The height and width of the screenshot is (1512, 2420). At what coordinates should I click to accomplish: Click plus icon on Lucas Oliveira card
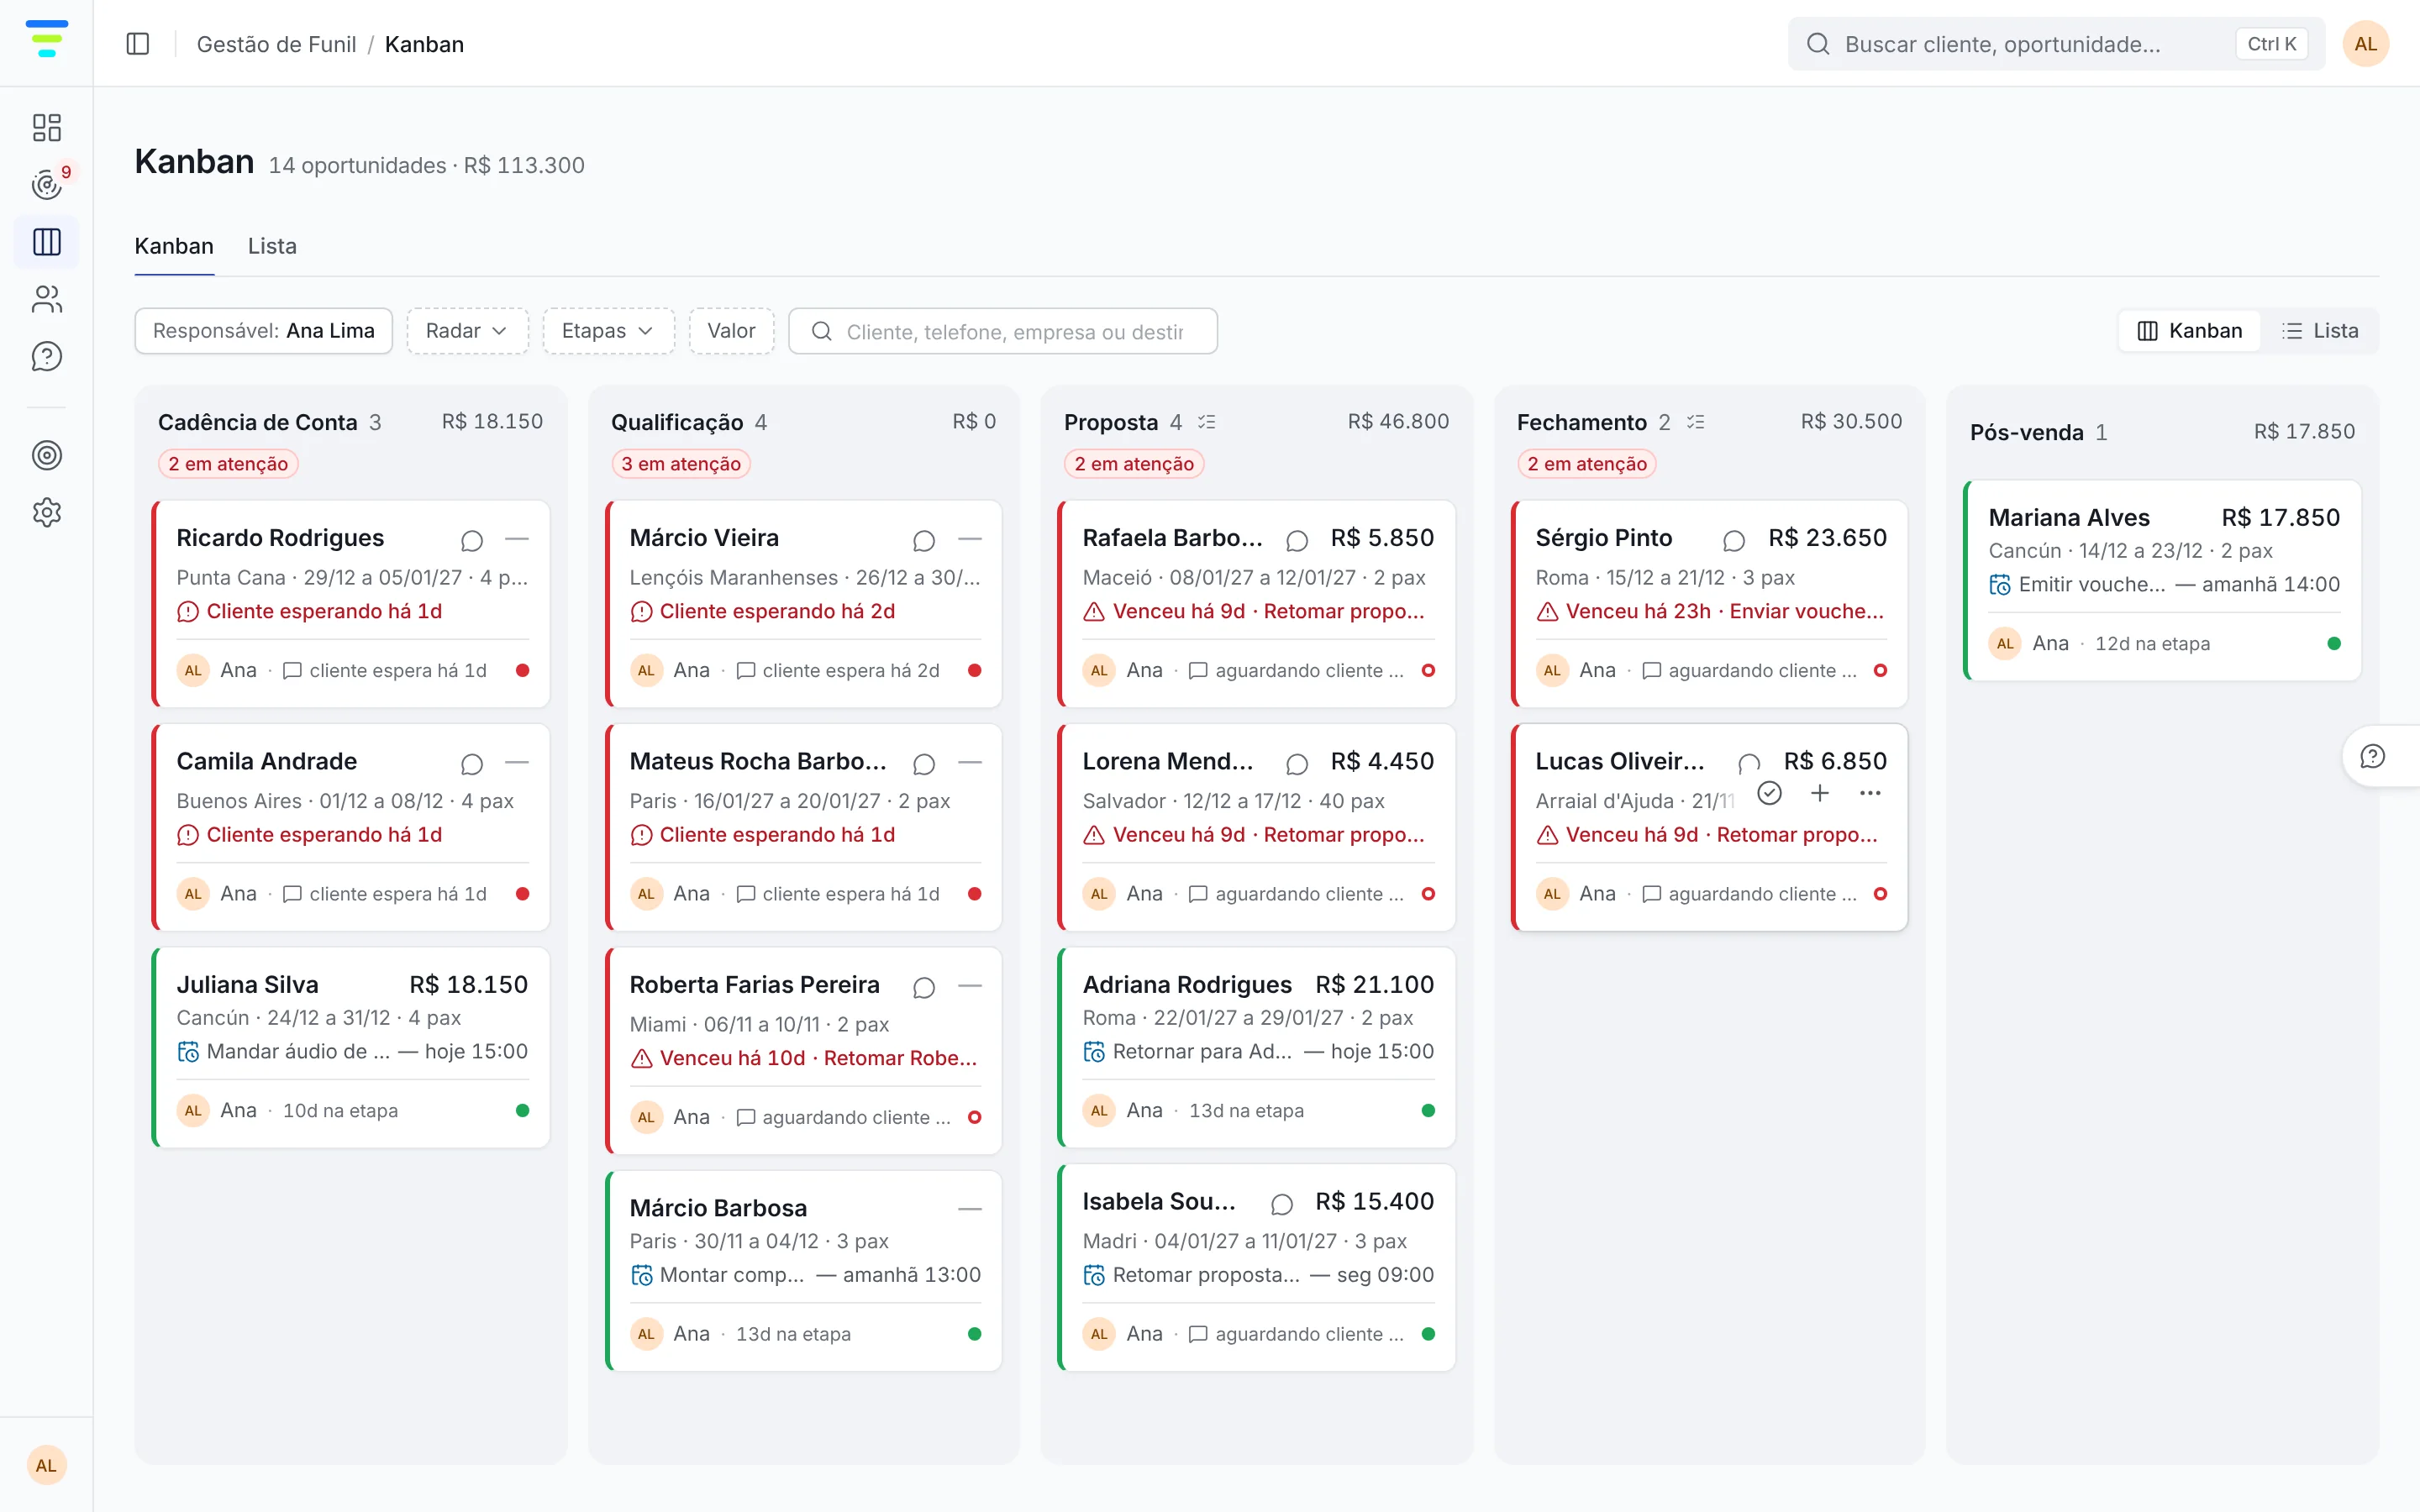click(1820, 793)
